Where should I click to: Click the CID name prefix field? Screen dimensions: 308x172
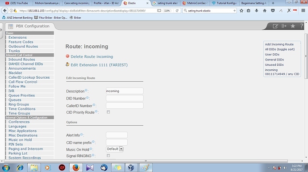coord(117,142)
